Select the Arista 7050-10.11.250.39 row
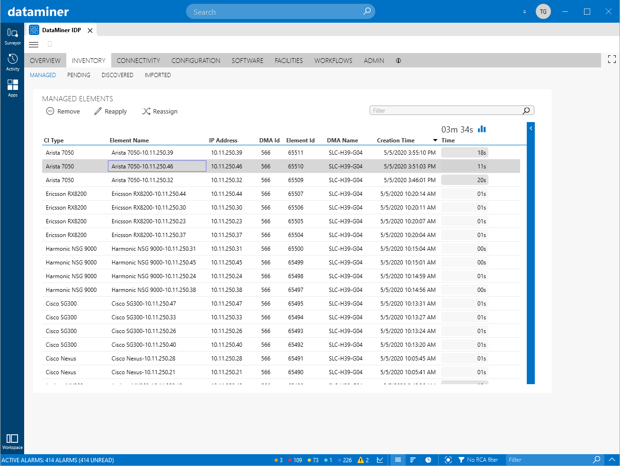The image size is (620, 466). (x=281, y=153)
